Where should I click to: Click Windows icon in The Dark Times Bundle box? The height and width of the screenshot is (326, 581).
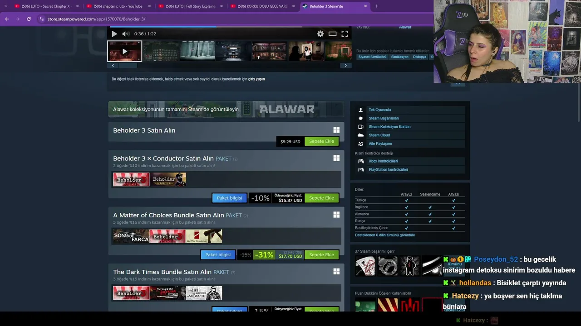(x=336, y=271)
